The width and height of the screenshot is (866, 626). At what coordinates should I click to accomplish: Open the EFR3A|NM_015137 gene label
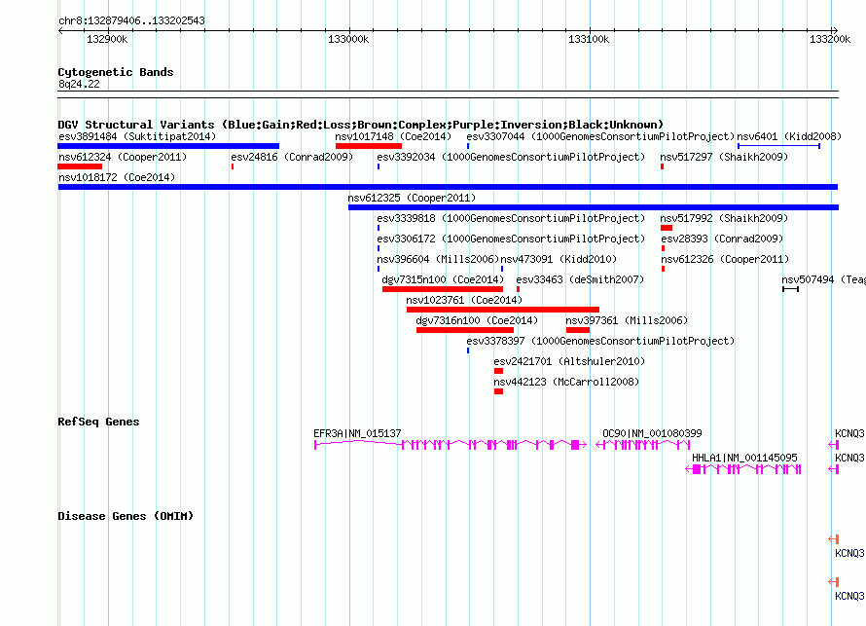coord(357,434)
